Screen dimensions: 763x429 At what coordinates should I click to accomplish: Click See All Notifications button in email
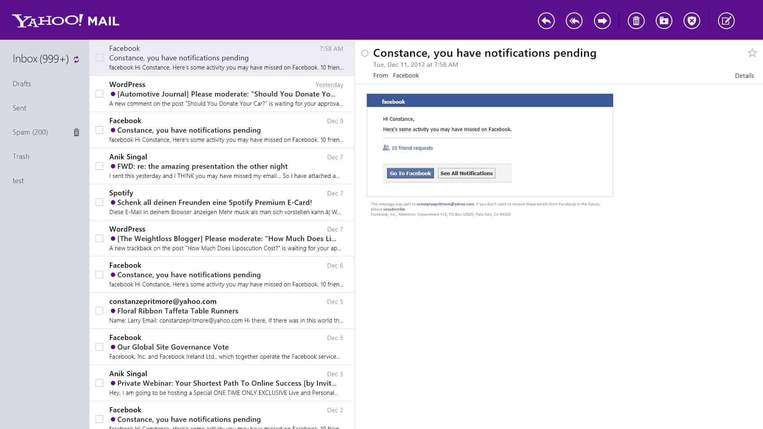click(x=466, y=173)
